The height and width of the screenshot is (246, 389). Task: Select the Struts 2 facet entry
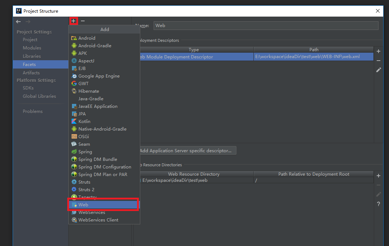[x=104, y=190]
